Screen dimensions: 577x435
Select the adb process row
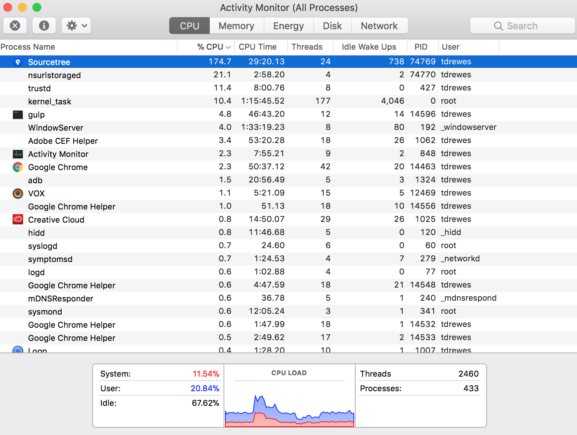(x=288, y=180)
